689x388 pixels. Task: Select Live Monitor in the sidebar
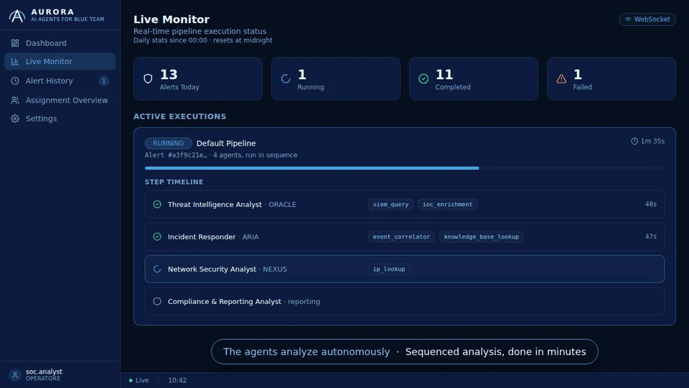[60, 62]
